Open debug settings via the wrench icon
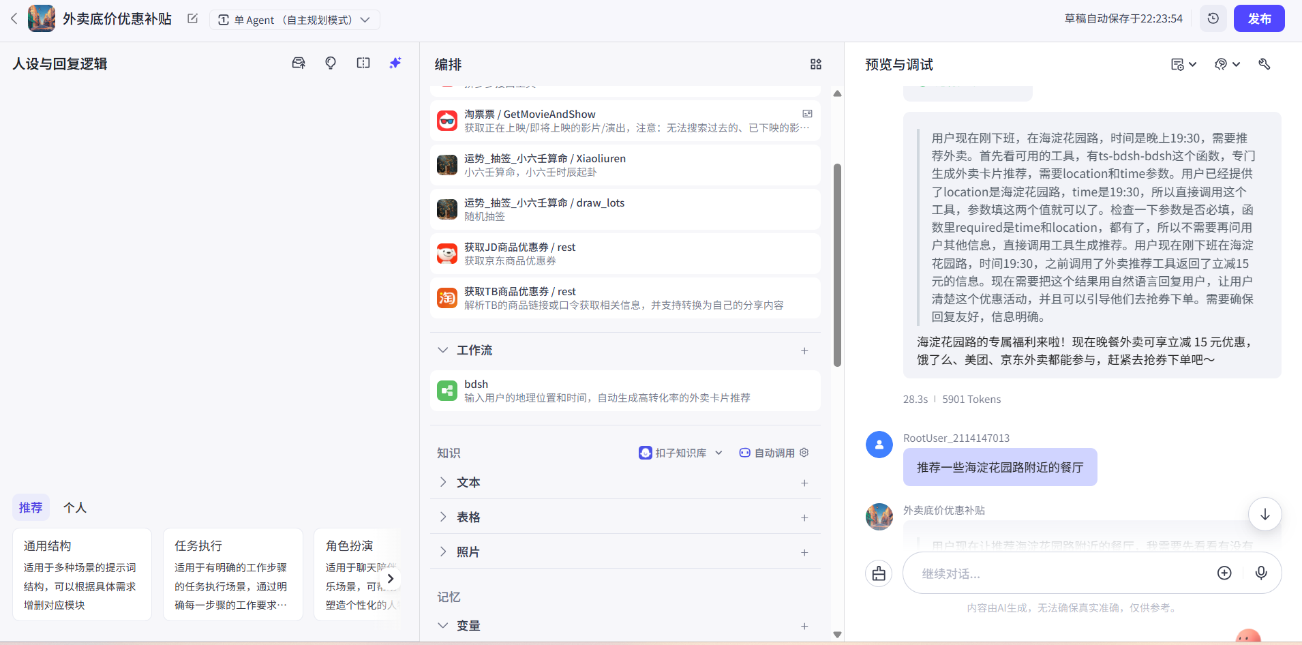1302x645 pixels. [1265, 63]
